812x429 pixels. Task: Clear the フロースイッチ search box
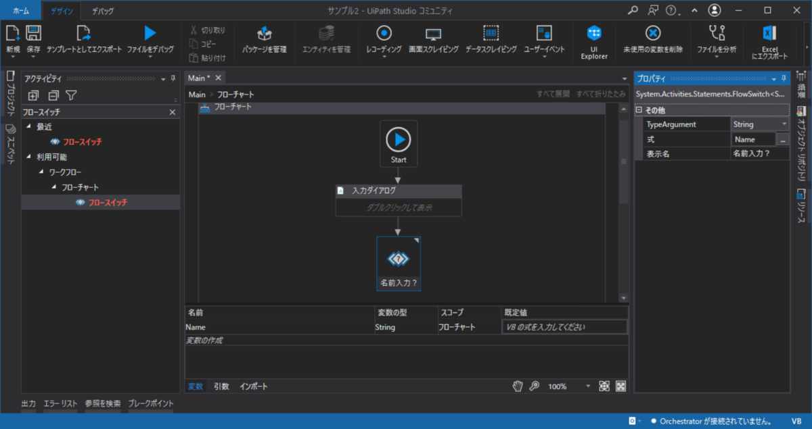(173, 111)
